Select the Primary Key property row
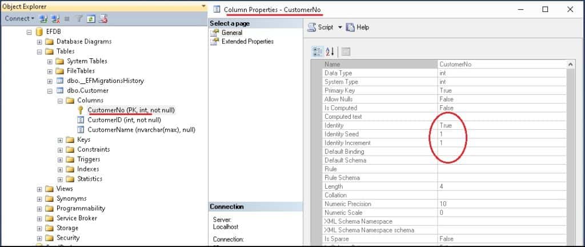Image resolution: width=585 pixels, height=247 pixels. (444, 90)
